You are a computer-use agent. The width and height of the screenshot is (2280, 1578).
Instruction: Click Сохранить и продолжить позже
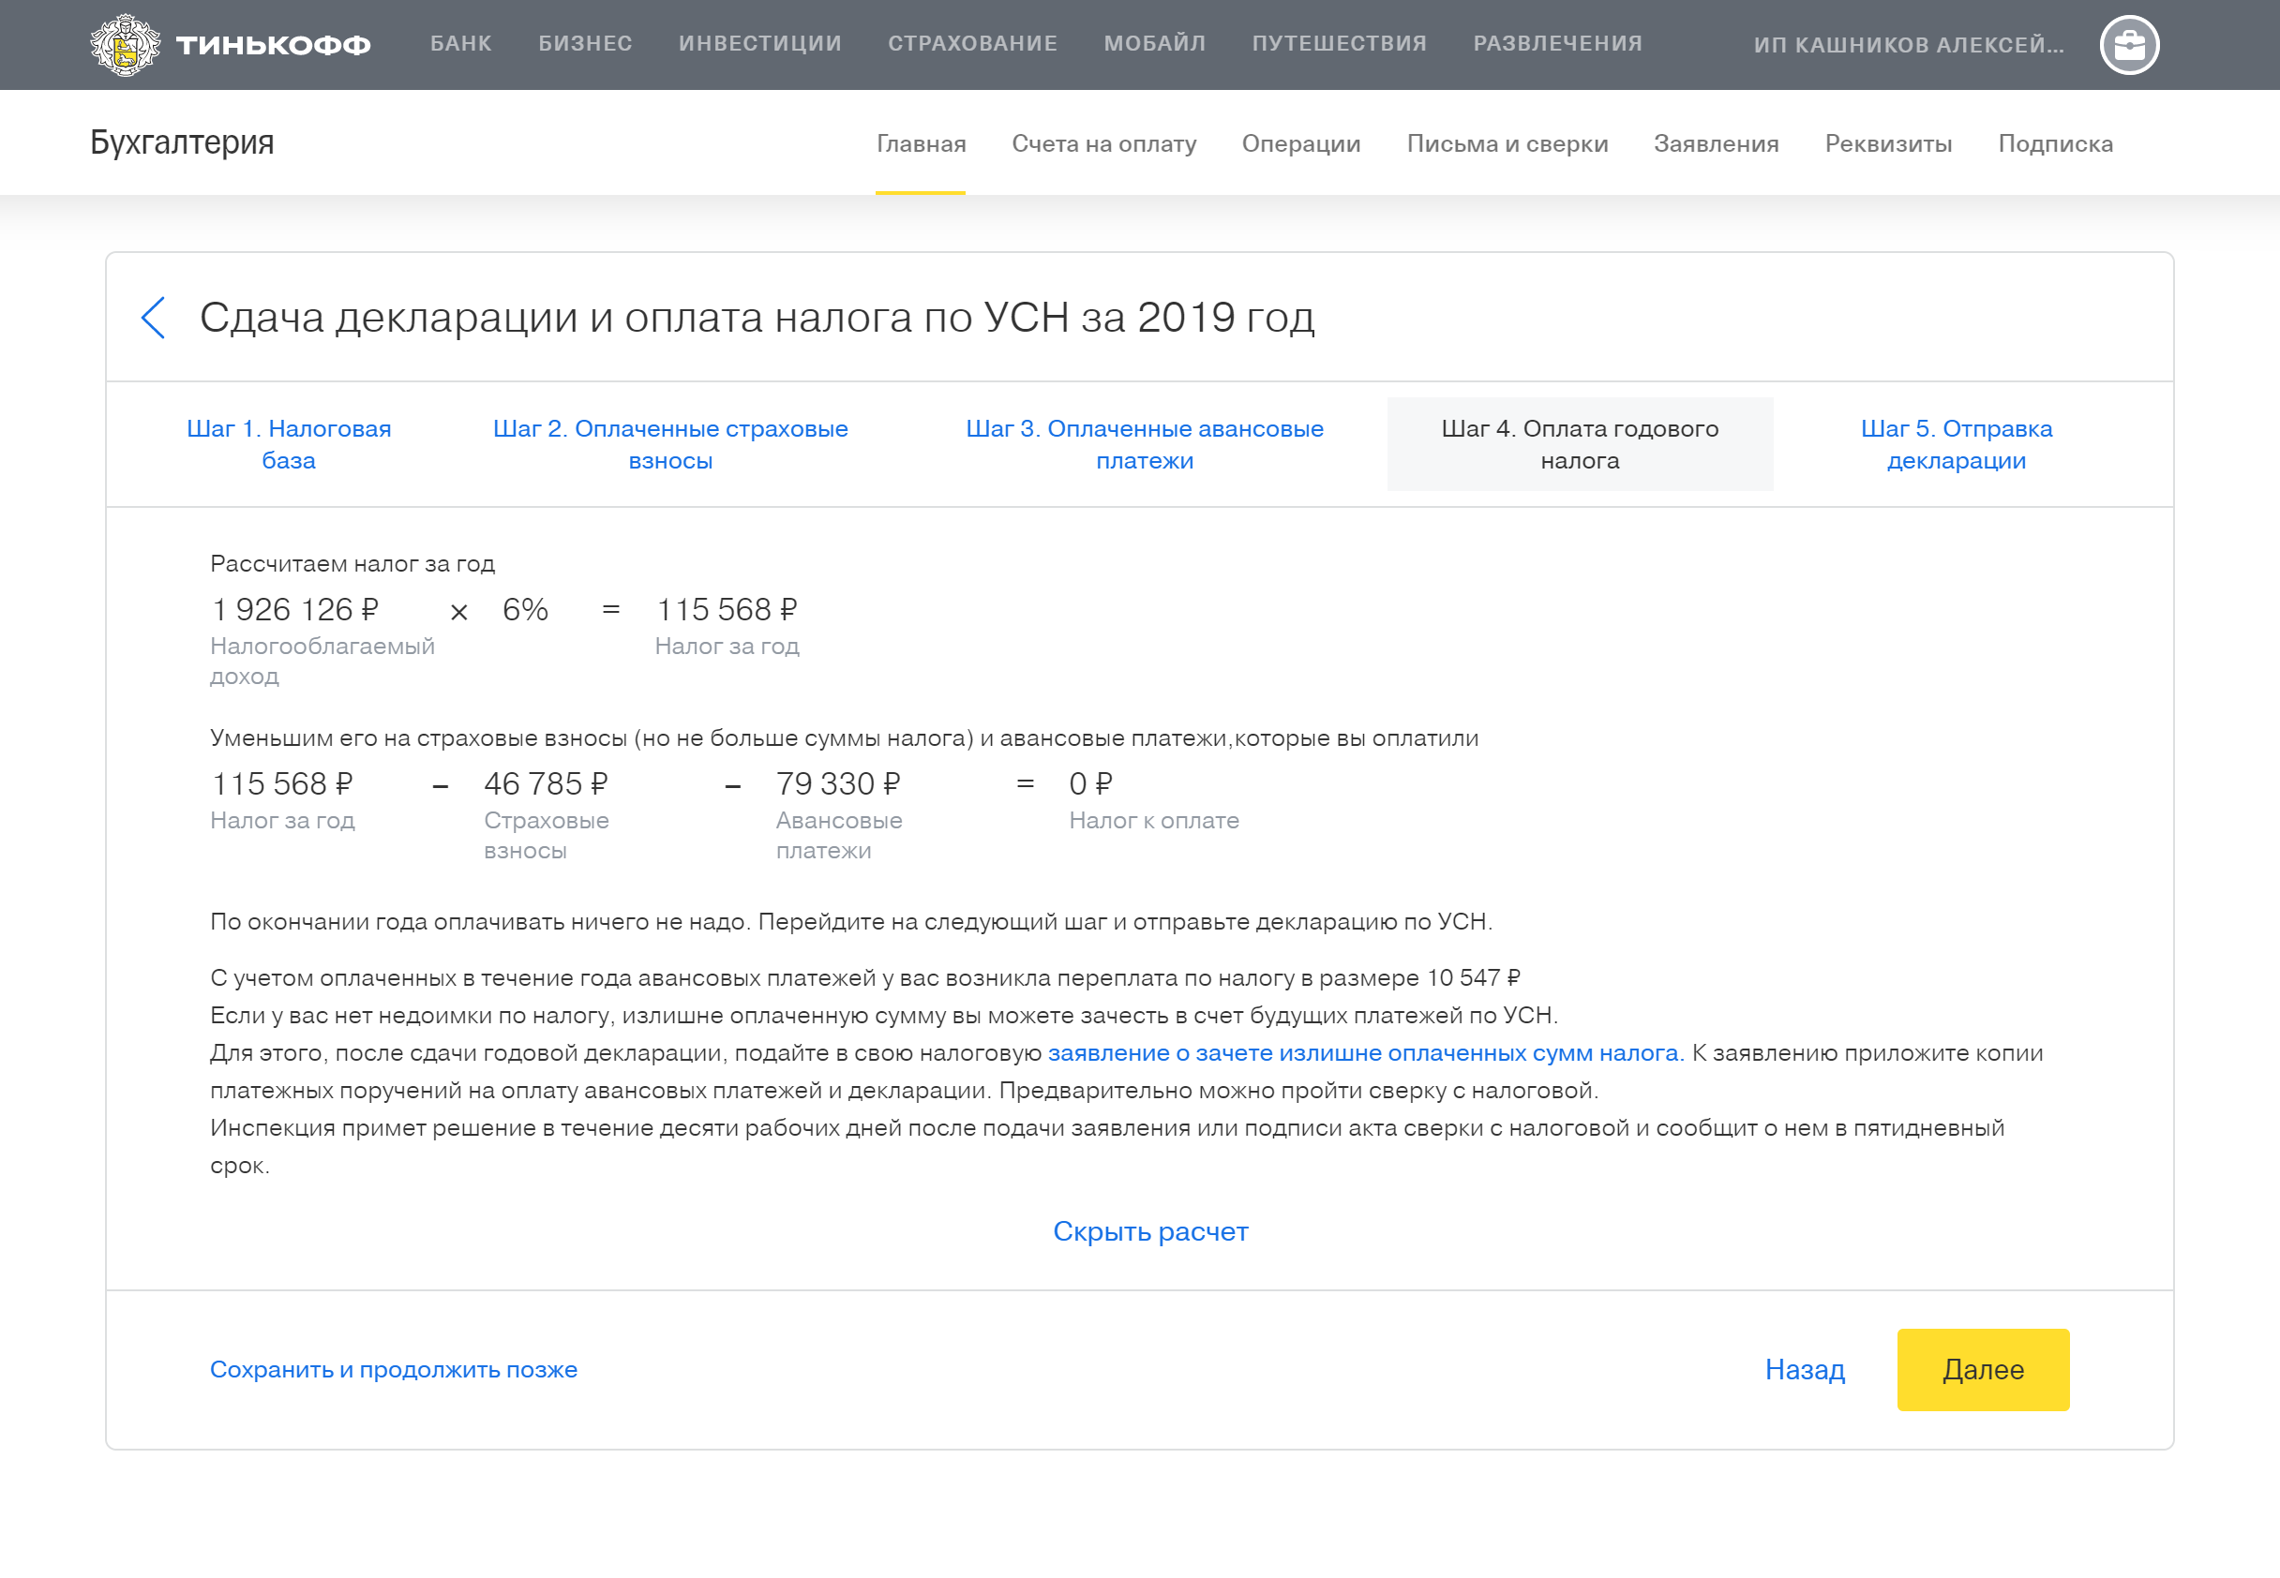click(394, 1369)
